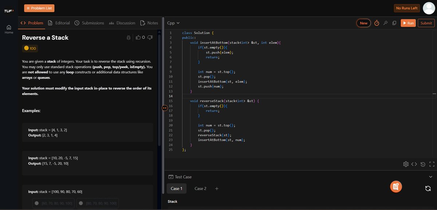This screenshot has width=437, height=210.
Task: Add a new test case with the plus
Action: click(x=217, y=189)
